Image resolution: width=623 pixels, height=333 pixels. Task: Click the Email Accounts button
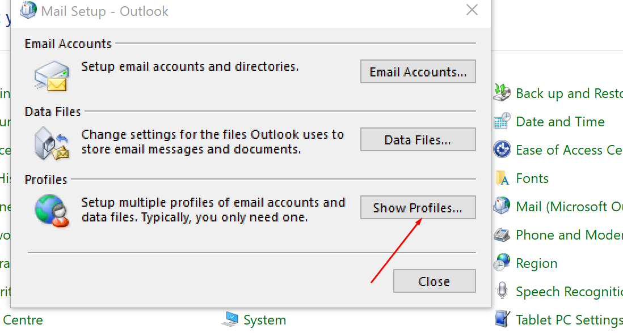[x=418, y=71]
